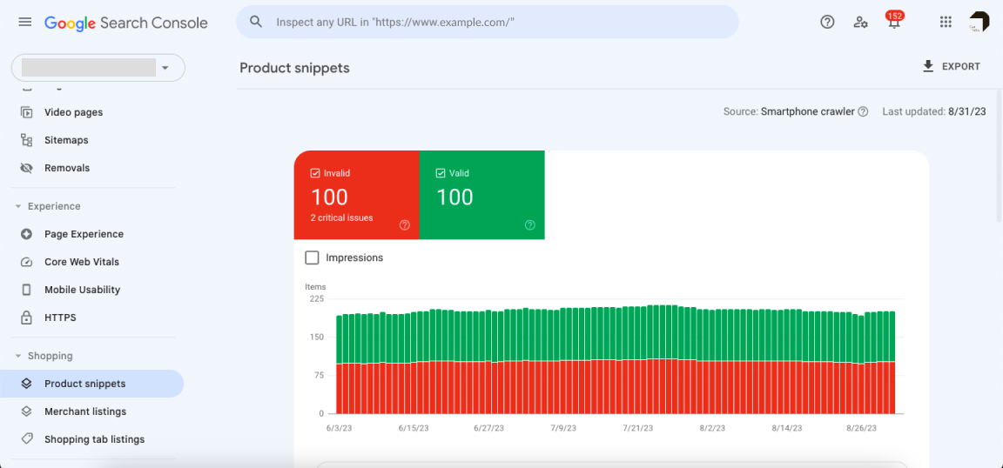The height and width of the screenshot is (468, 1003).
Task: Click the account profile avatar
Action: [979, 23]
